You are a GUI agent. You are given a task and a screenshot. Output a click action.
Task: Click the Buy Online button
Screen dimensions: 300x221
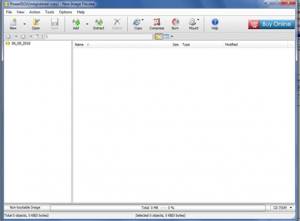tap(270, 24)
